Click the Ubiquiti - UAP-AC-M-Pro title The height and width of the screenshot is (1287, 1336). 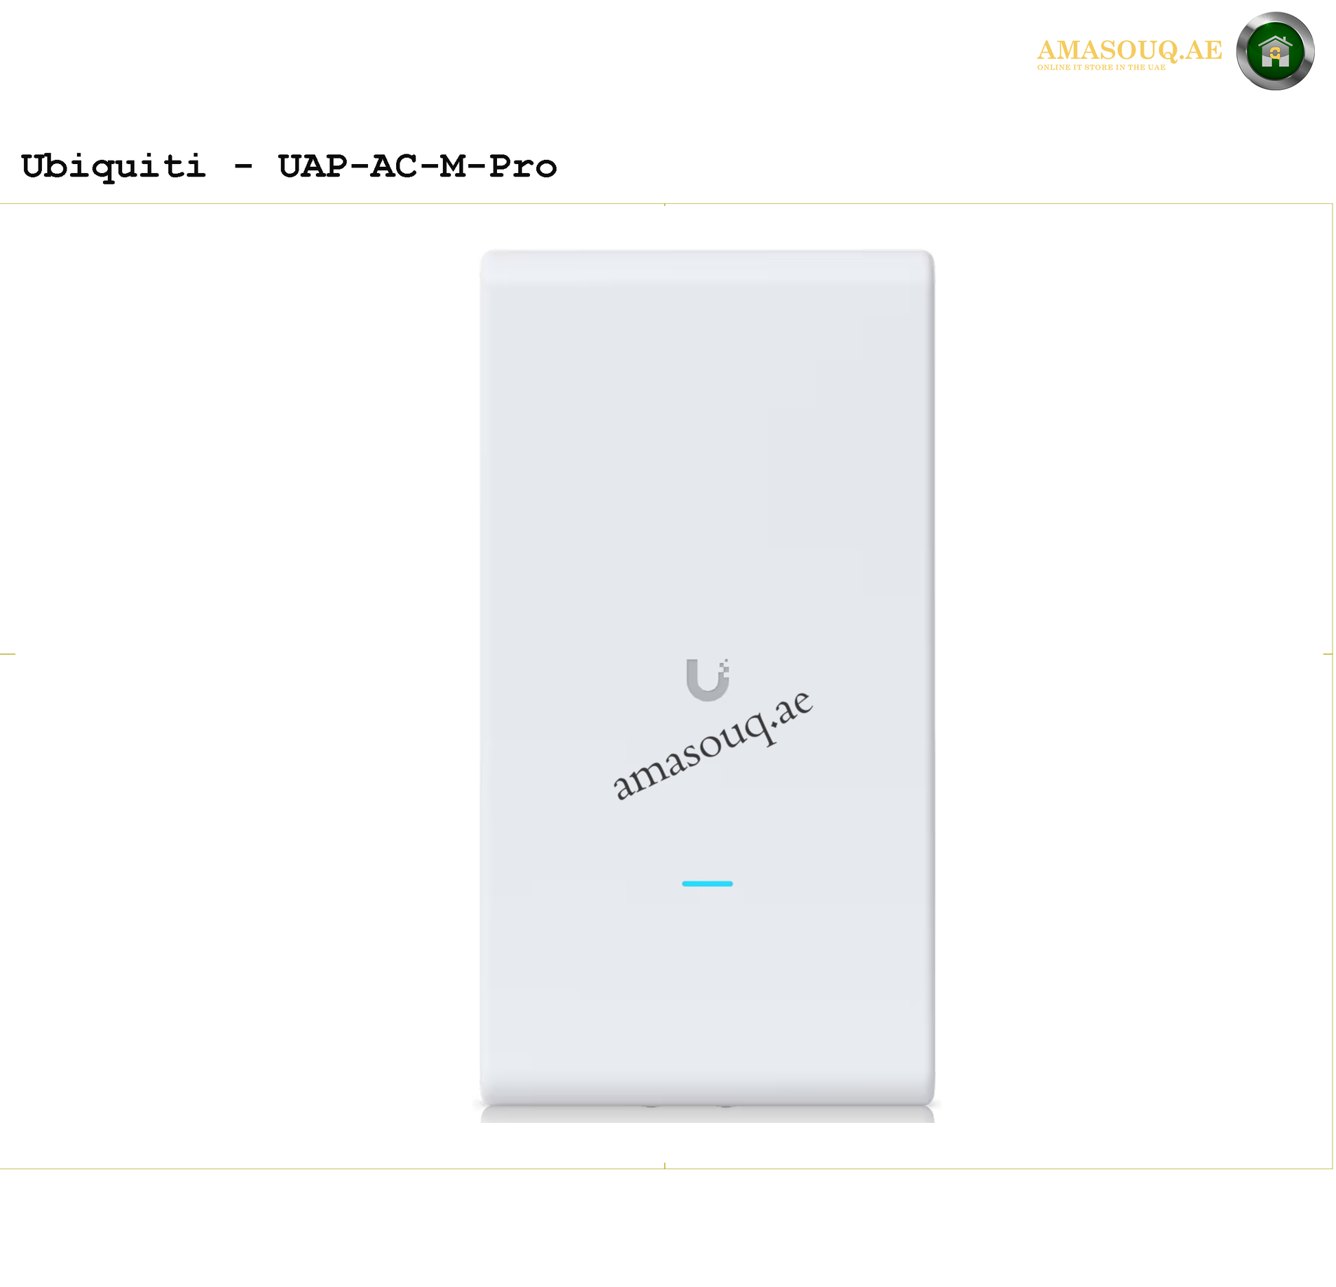(x=289, y=167)
